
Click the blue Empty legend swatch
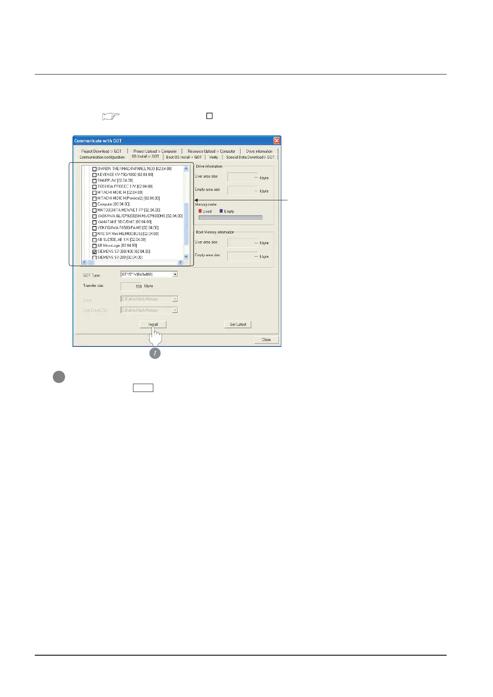coord(221,211)
